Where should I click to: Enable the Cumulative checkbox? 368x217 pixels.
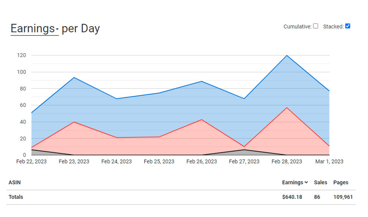tap(315, 26)
